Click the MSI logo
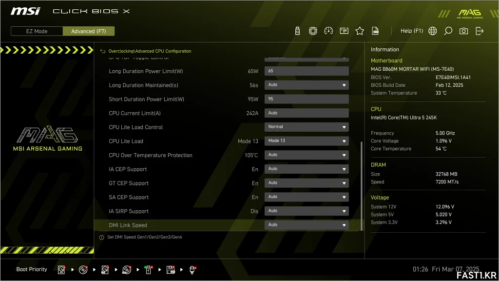 (25, 11)
